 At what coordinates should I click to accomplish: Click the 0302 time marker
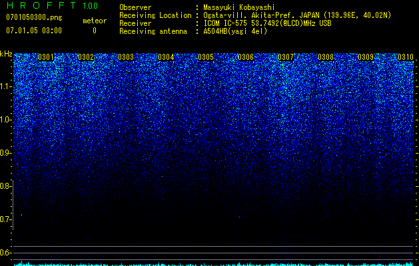[86, 57]
